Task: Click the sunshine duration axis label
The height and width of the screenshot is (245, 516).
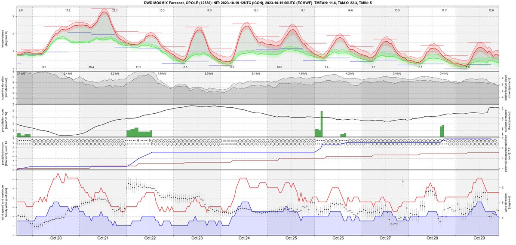Action: [4, 88]
